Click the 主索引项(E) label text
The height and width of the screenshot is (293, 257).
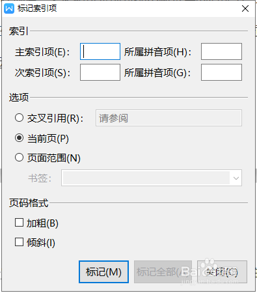point(42,52)
